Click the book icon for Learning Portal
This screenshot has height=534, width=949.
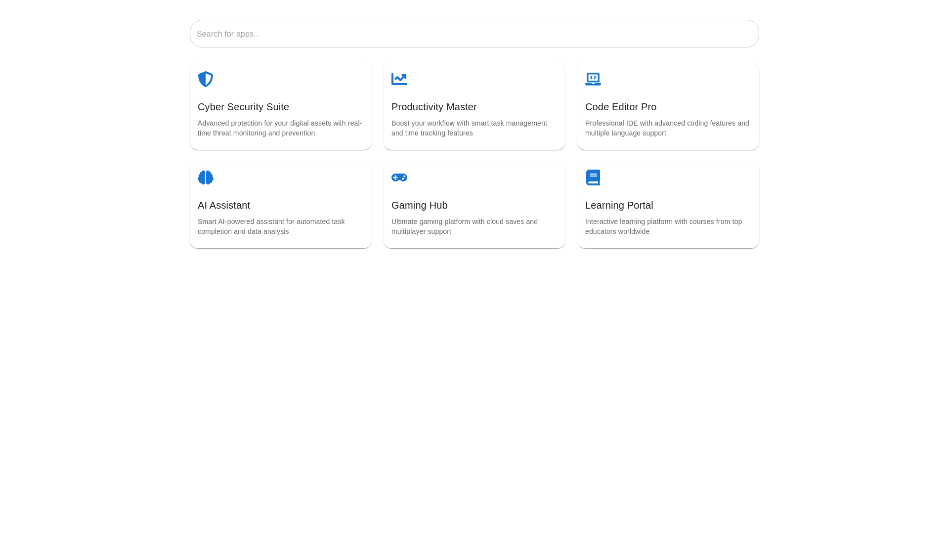(x=593, y=178)
